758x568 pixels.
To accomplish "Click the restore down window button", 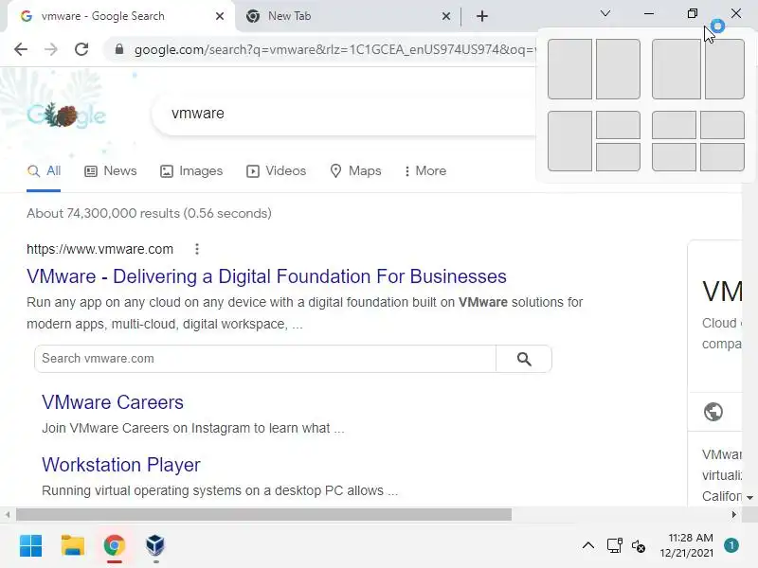I will point(693,13).
